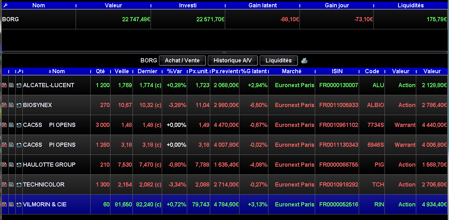This screenshot has height=220, width=449.
Task: Click ISIN FR0000130007 in ALCATEL-LUCENT row
Action: click(x=338, y=85)
